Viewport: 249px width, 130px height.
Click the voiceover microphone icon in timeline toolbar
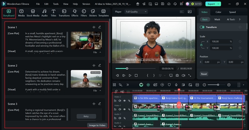[x=176, y=85]
